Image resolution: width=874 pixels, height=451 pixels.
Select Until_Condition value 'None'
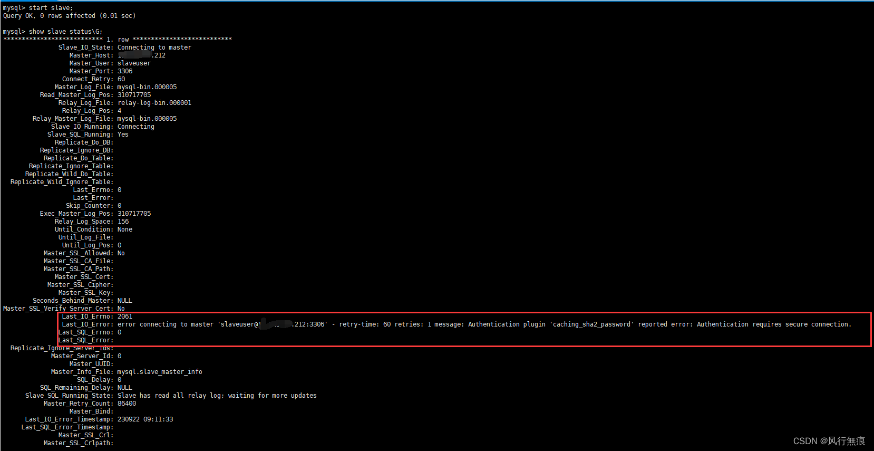tap(125, 229)
